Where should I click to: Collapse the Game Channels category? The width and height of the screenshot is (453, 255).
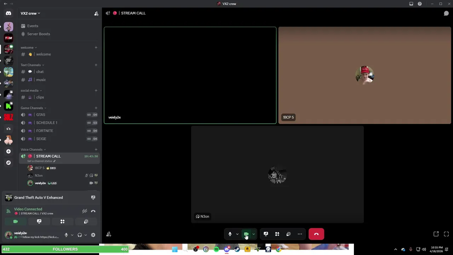pos(33,108)
